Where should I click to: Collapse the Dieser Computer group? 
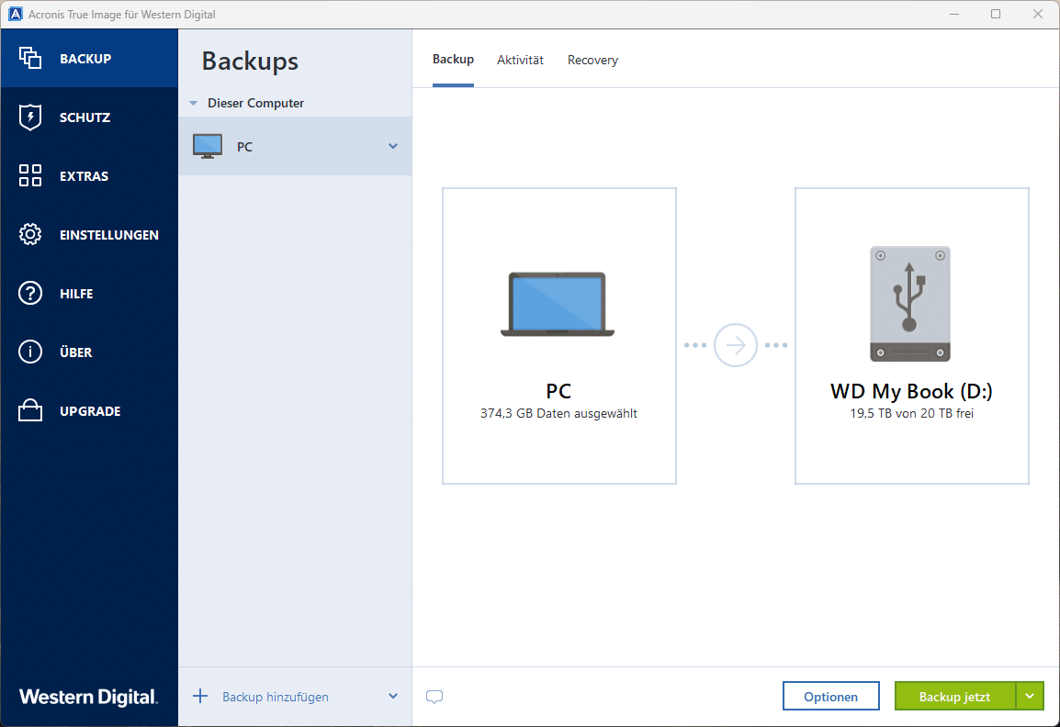click(193, 104)
